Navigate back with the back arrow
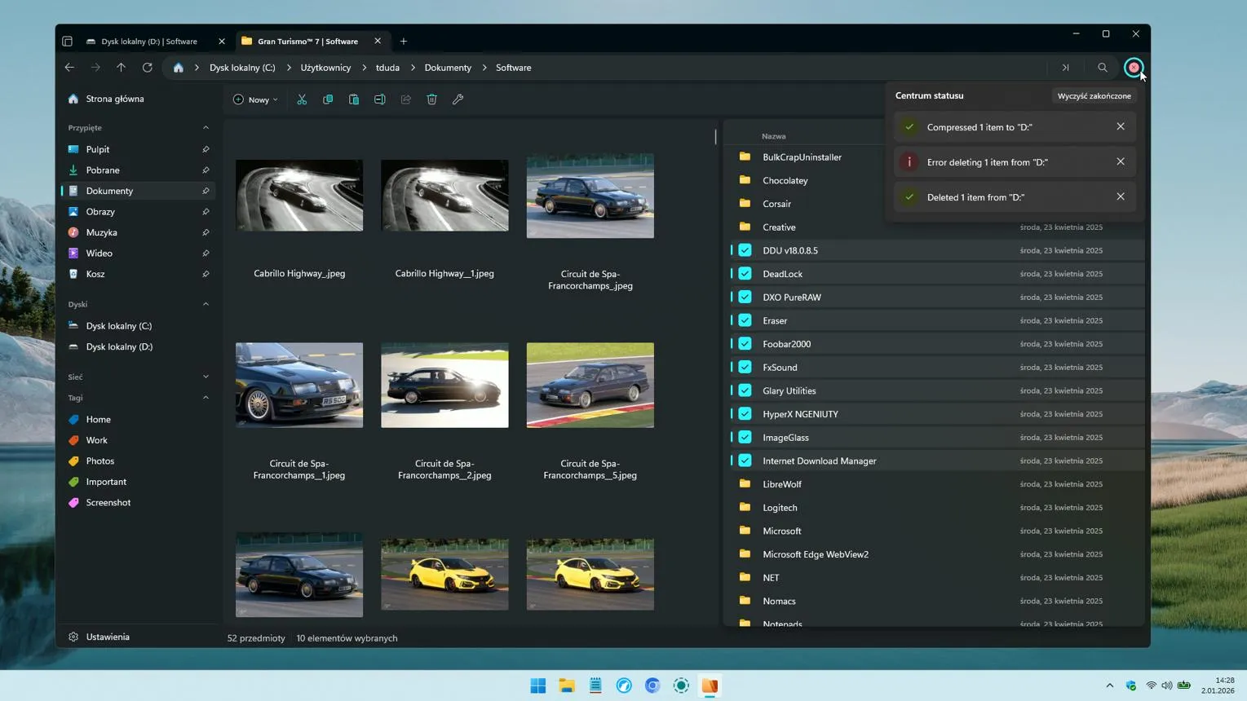Viewport: 1247px width, 701px height. (x=69, y=68)
